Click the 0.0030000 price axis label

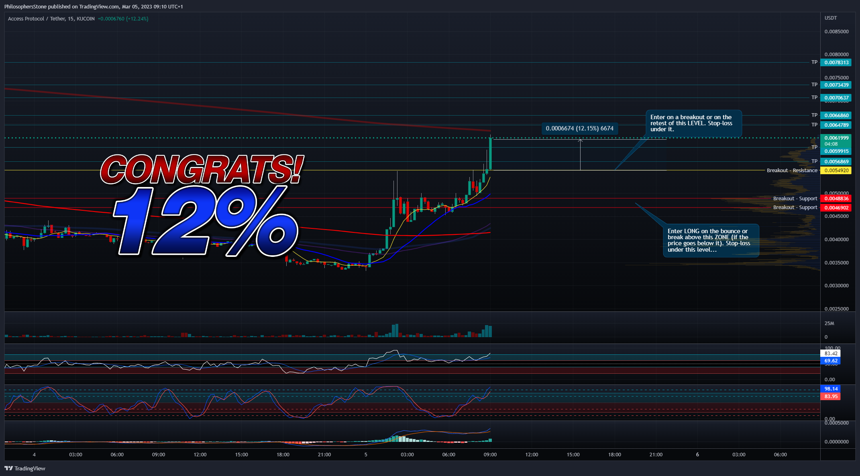(x=837, y=285)
